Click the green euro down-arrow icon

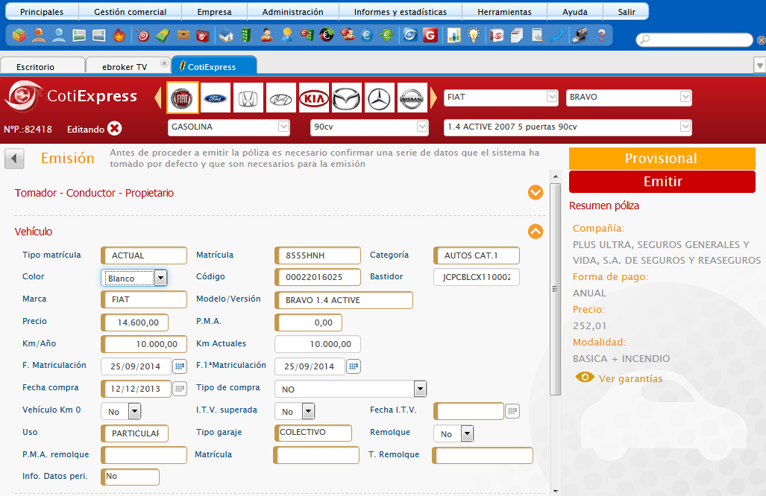(x=387, y=35)
